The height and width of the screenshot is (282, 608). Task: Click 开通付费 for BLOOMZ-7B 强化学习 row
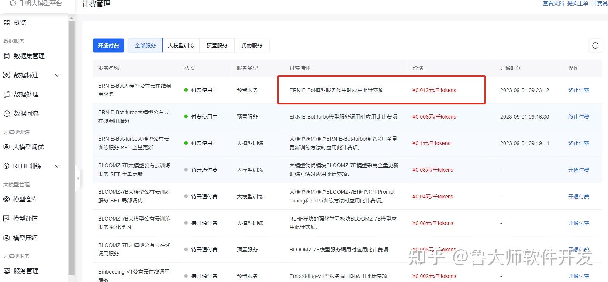click(578, 223)
